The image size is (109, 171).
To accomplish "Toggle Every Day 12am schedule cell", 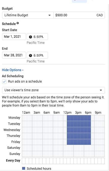I will click(24, 161).
